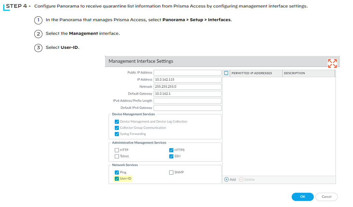Uncheck the SSH checkbox
353x207 pixels.
tap(171, 156)
